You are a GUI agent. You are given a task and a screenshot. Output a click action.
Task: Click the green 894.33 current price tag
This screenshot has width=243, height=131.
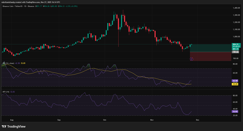coord(236,44)
